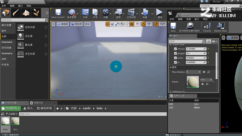
Task: Click the Modes panel search field
Action: 25,20
